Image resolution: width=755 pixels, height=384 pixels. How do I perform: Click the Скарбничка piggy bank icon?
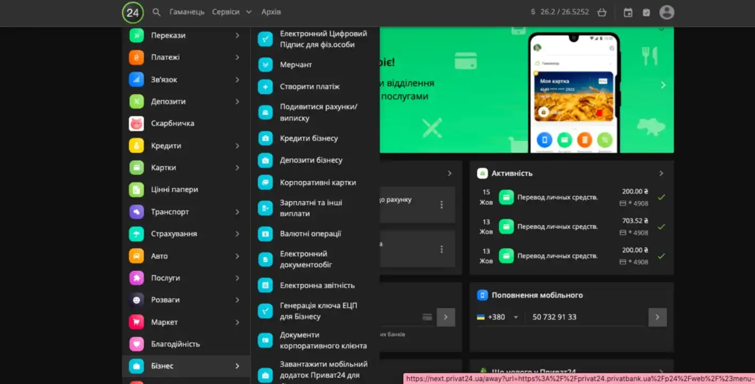pos(137,123)
